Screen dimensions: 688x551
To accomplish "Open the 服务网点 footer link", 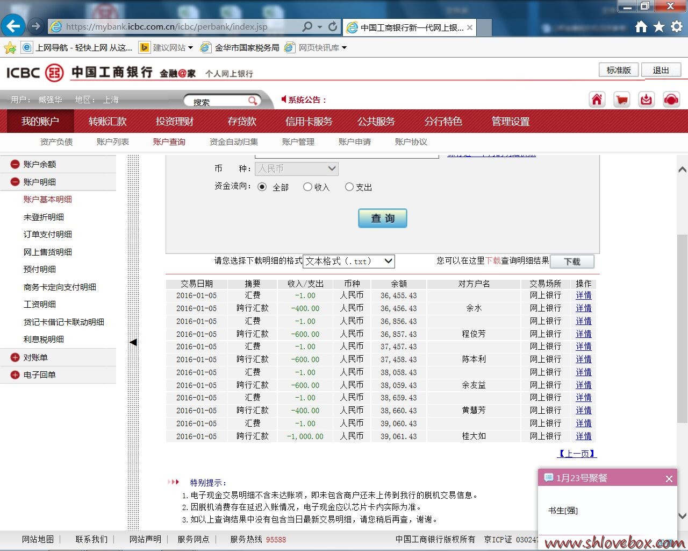I will coord(193,539).
